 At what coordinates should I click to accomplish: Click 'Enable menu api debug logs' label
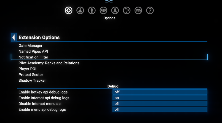point(42,109)
